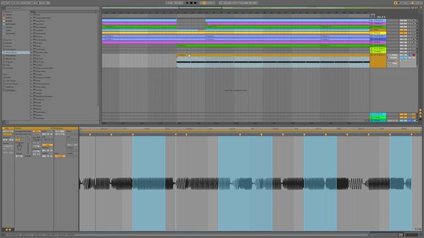Select the green collection tag in browser
This screenshot has width=424, height=238.
4,24
